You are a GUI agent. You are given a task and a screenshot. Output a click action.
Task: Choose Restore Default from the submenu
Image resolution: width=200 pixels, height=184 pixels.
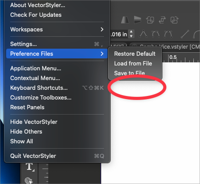(x=135, y=54)
